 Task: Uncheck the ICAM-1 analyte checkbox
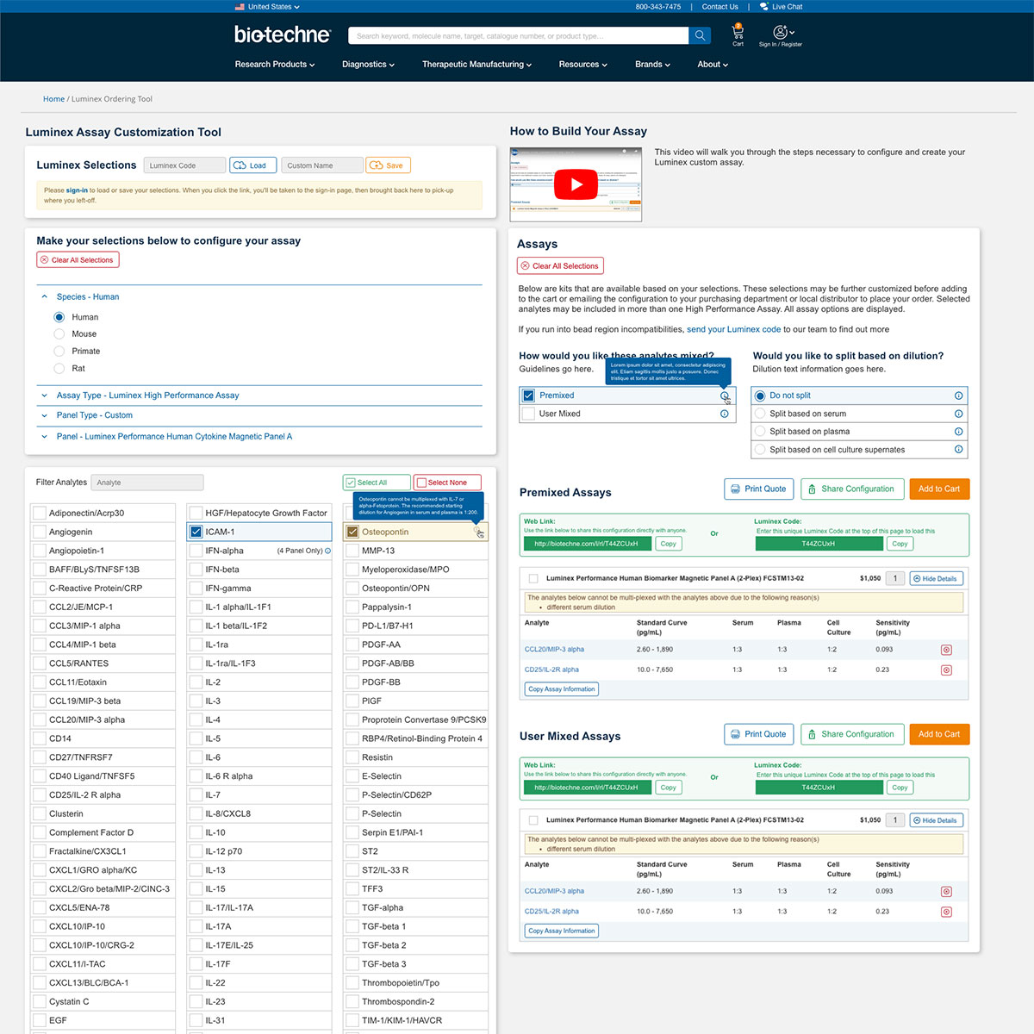tap(196, 532)
